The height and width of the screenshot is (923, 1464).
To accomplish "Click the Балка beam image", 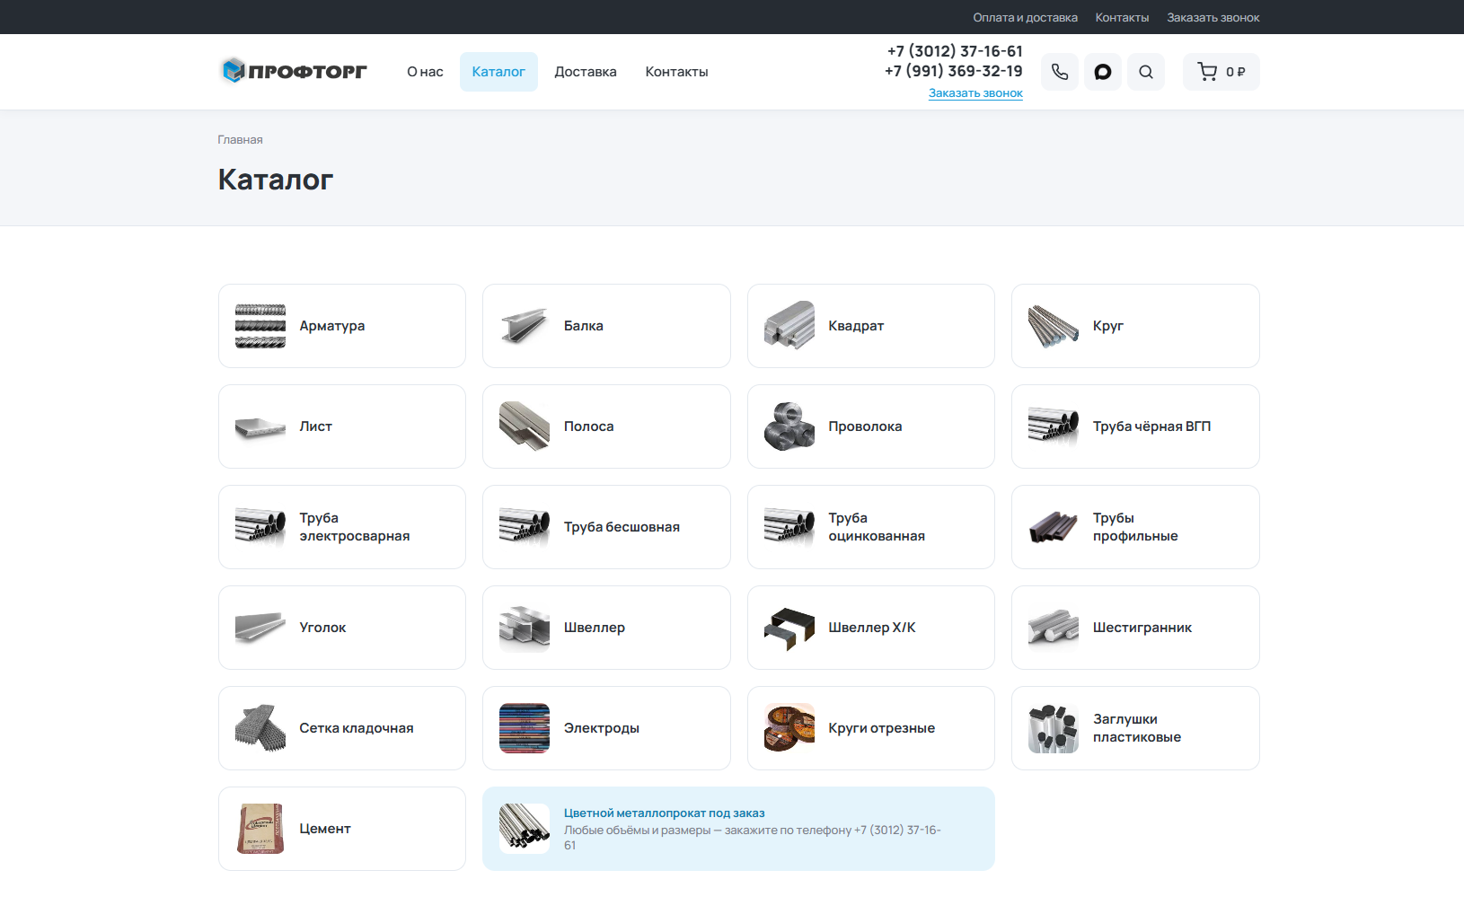I will pos(525,326).
